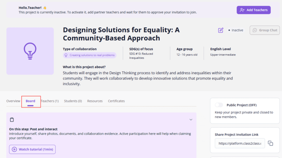Open the Group Chat button
Viewport: 282px width, 158px height.
(x=265, y=30)
